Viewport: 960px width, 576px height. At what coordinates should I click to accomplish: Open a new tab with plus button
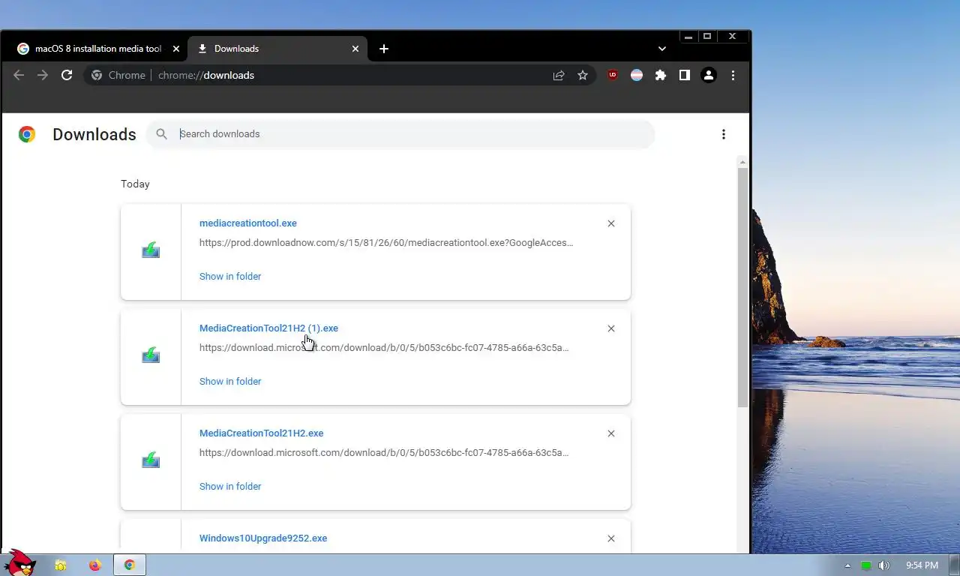384,49
